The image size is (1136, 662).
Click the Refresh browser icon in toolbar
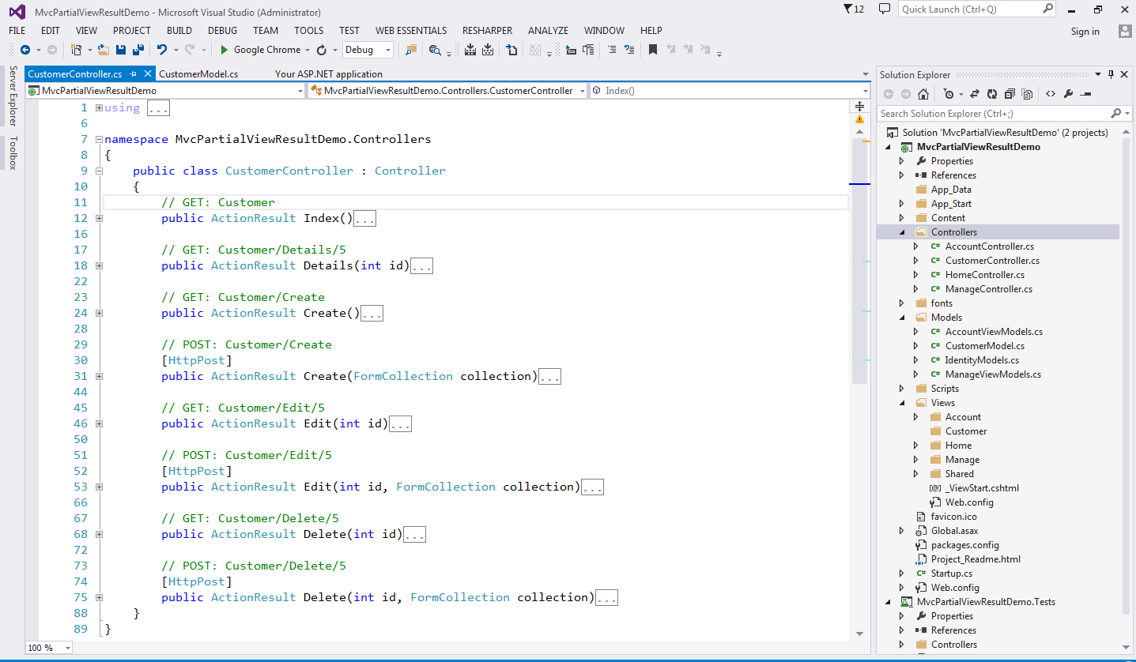coord(322,50)
